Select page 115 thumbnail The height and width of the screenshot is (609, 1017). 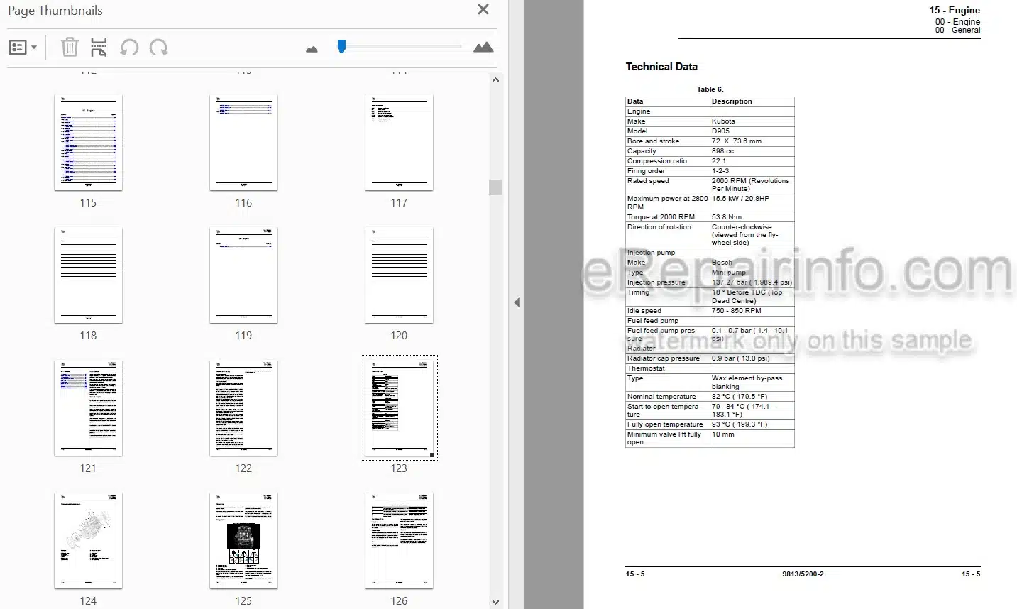88,143
